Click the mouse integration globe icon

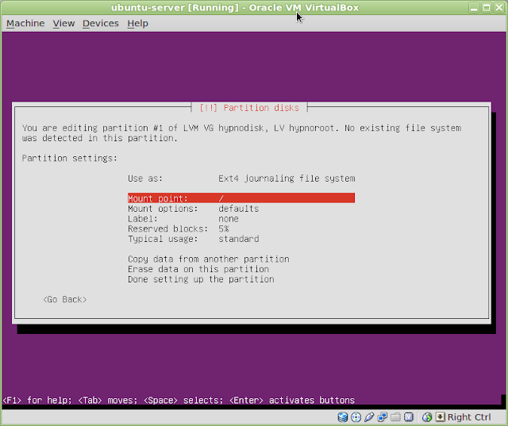pyautogui.click(x=427, y=417)
